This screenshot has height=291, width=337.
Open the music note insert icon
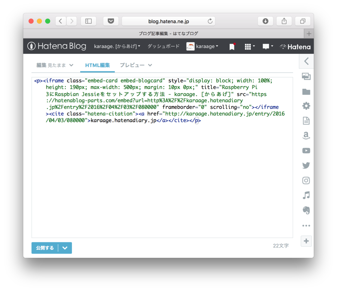tap(306, 195)
